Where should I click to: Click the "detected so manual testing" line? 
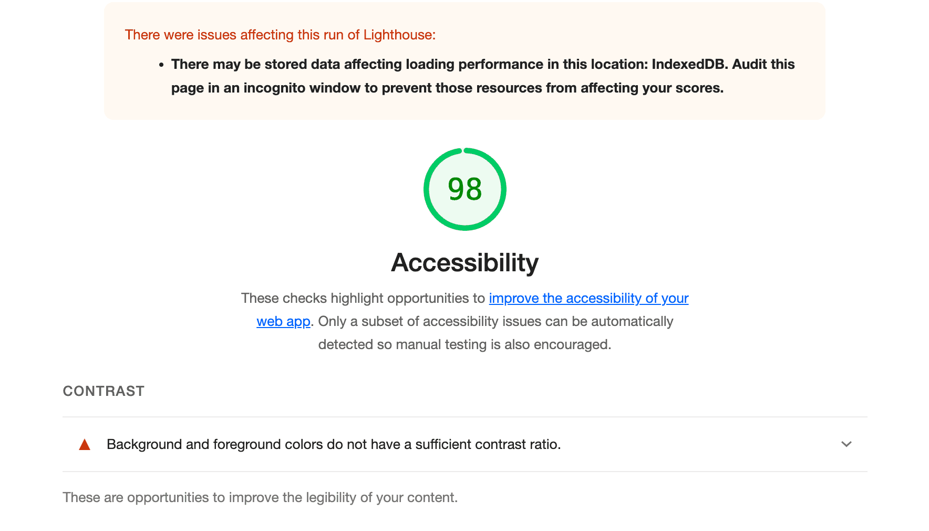[x=464, y=344]
